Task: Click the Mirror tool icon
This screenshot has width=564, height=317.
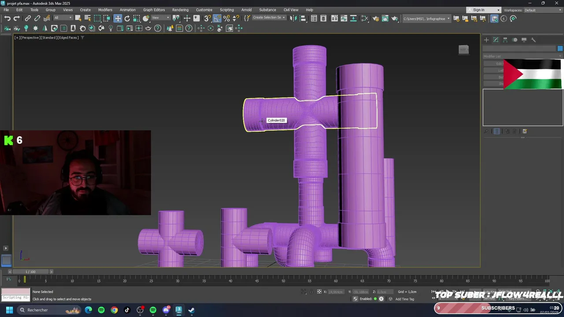Action: tap(293, 18)
